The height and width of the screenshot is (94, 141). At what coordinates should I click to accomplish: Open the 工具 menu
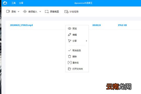pos(14,3)
